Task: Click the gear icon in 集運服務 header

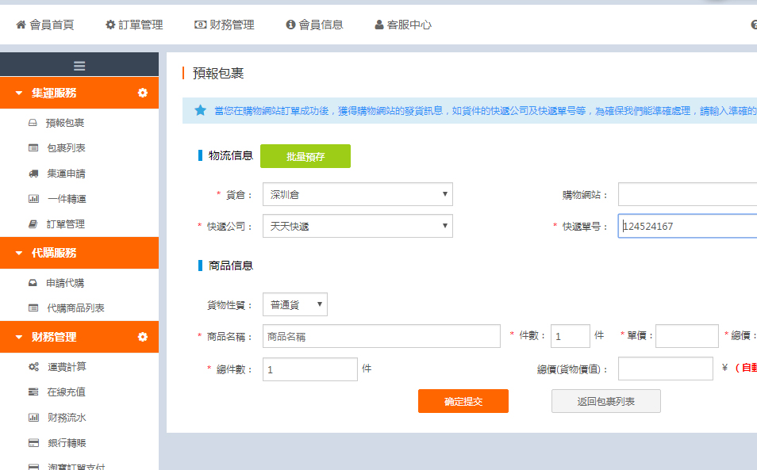Action: 142,93
